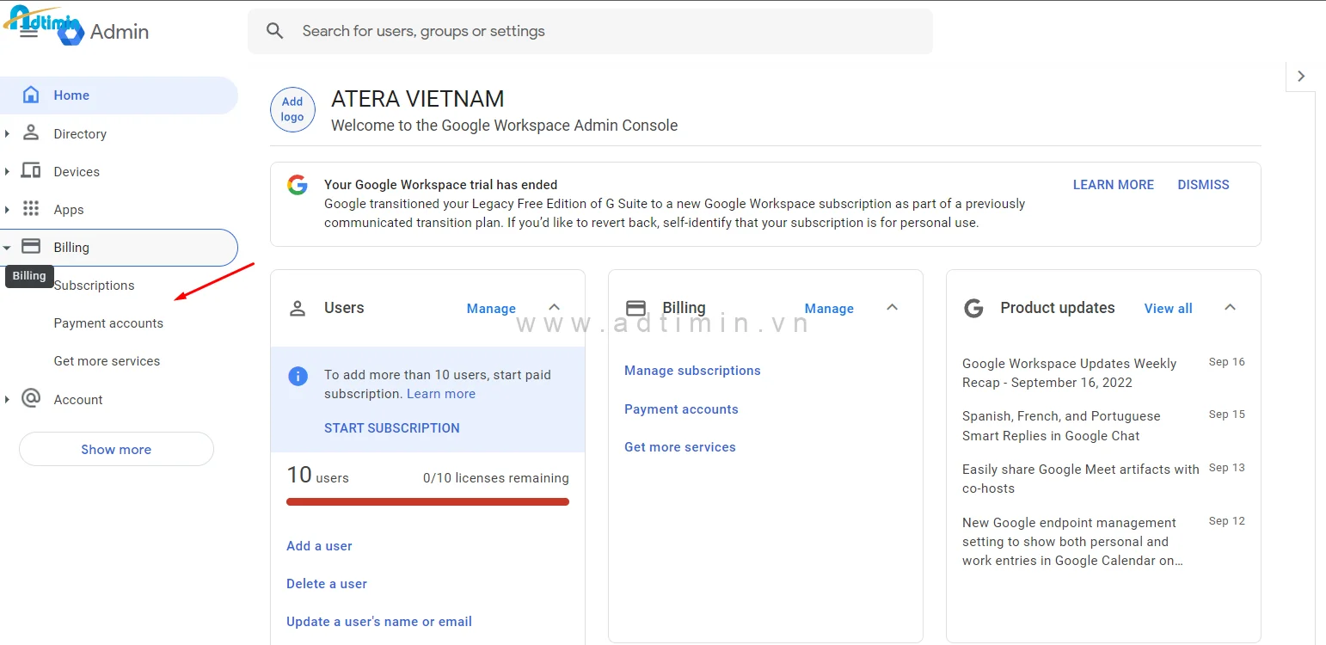The height and width of the screenshot is (645, 1326).
Task: Click Manage in Billing card
Action: coord(829,309)
